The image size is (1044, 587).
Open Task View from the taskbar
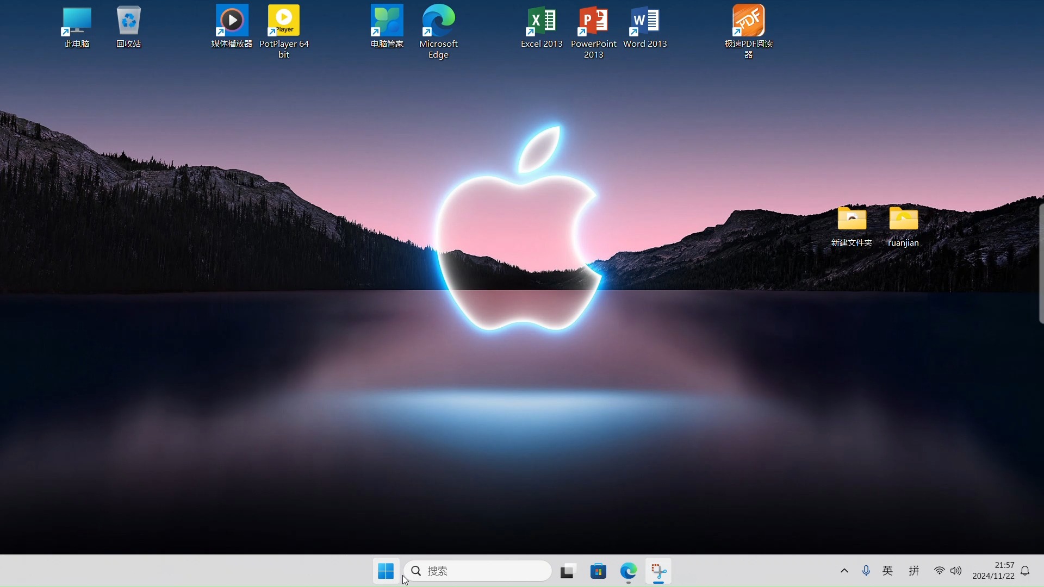click(x=568, y=571)
